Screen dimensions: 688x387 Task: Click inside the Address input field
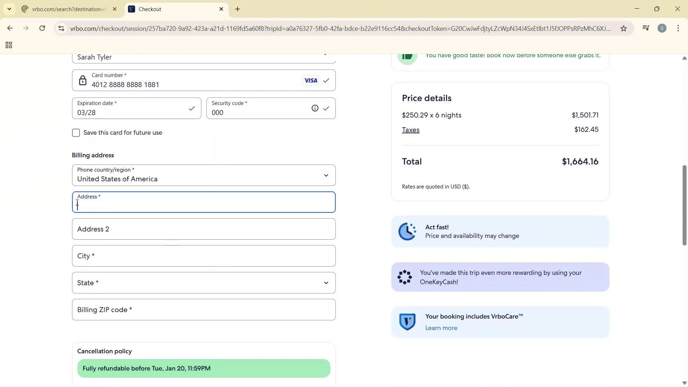pos(203,205)
